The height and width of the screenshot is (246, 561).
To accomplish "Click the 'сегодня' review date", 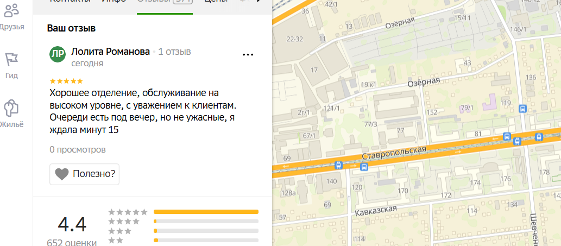I will click(87, 64).
